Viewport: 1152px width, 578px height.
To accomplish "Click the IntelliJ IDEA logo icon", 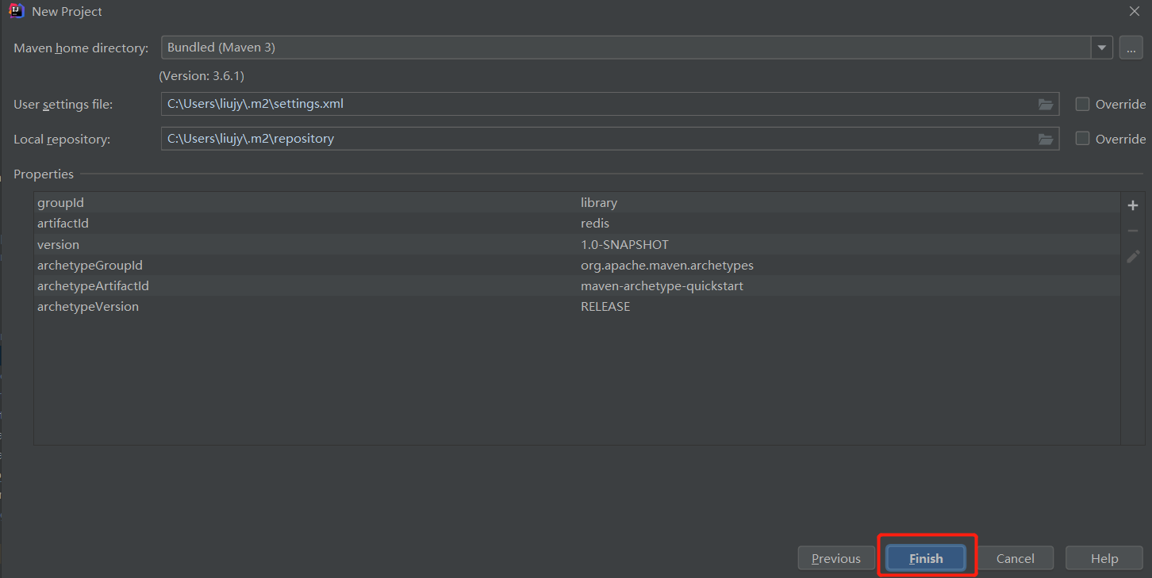I will [16, 12].
